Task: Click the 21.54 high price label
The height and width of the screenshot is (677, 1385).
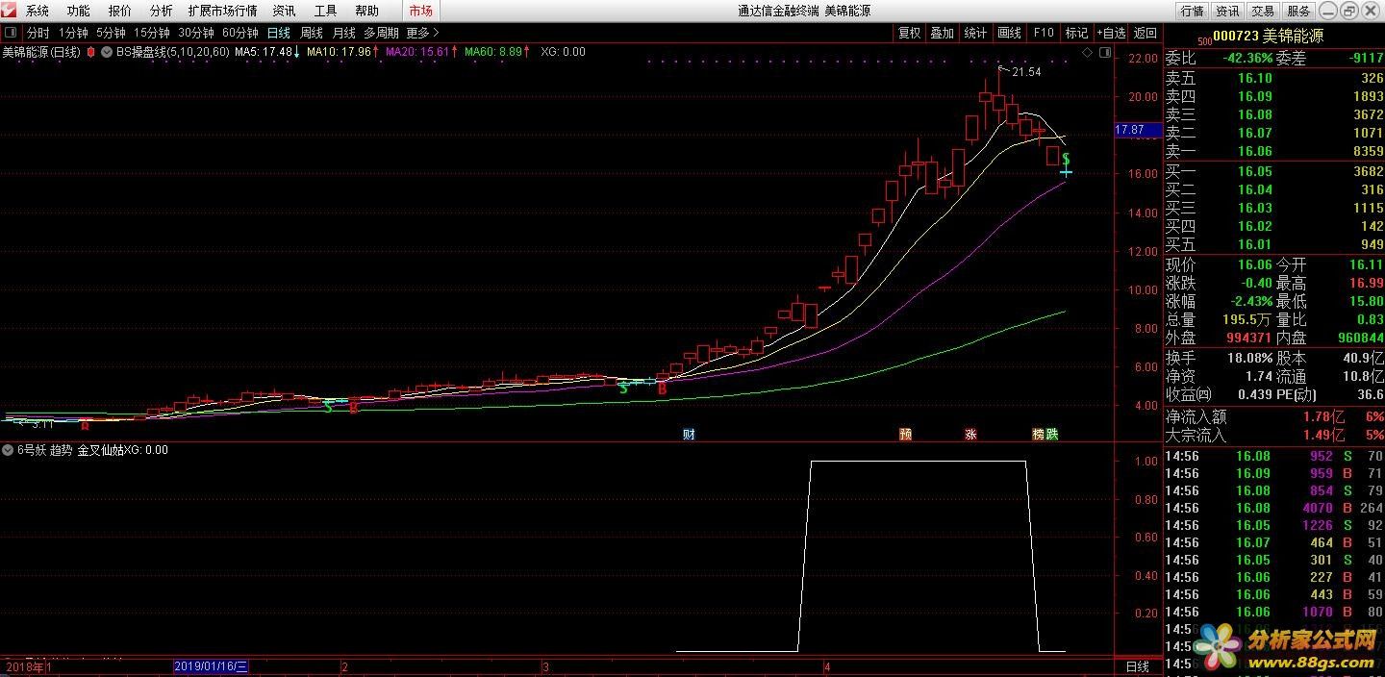Action: [x=1026, y=72]
